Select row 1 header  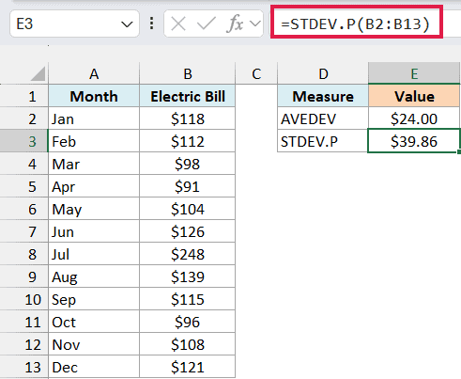coord(24,96)
